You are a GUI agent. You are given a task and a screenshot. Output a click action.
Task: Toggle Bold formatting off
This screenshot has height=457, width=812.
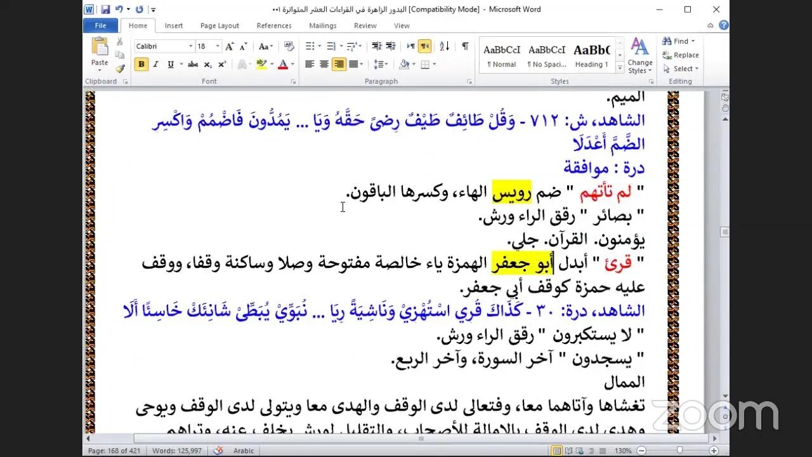[x=141, y=64]
